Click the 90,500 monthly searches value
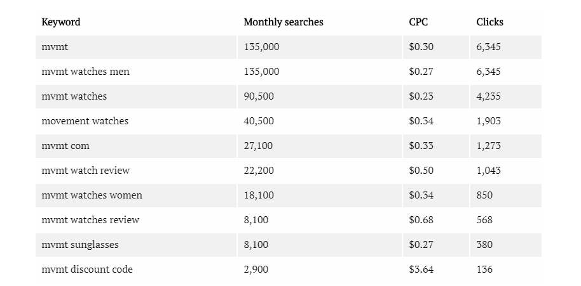This screenshot has height=286, width=581. tap(259, 96)
